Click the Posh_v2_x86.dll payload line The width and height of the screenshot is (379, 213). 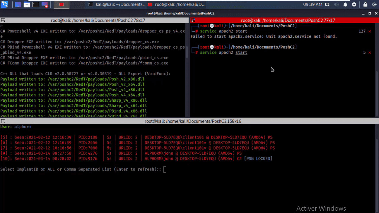72,79
